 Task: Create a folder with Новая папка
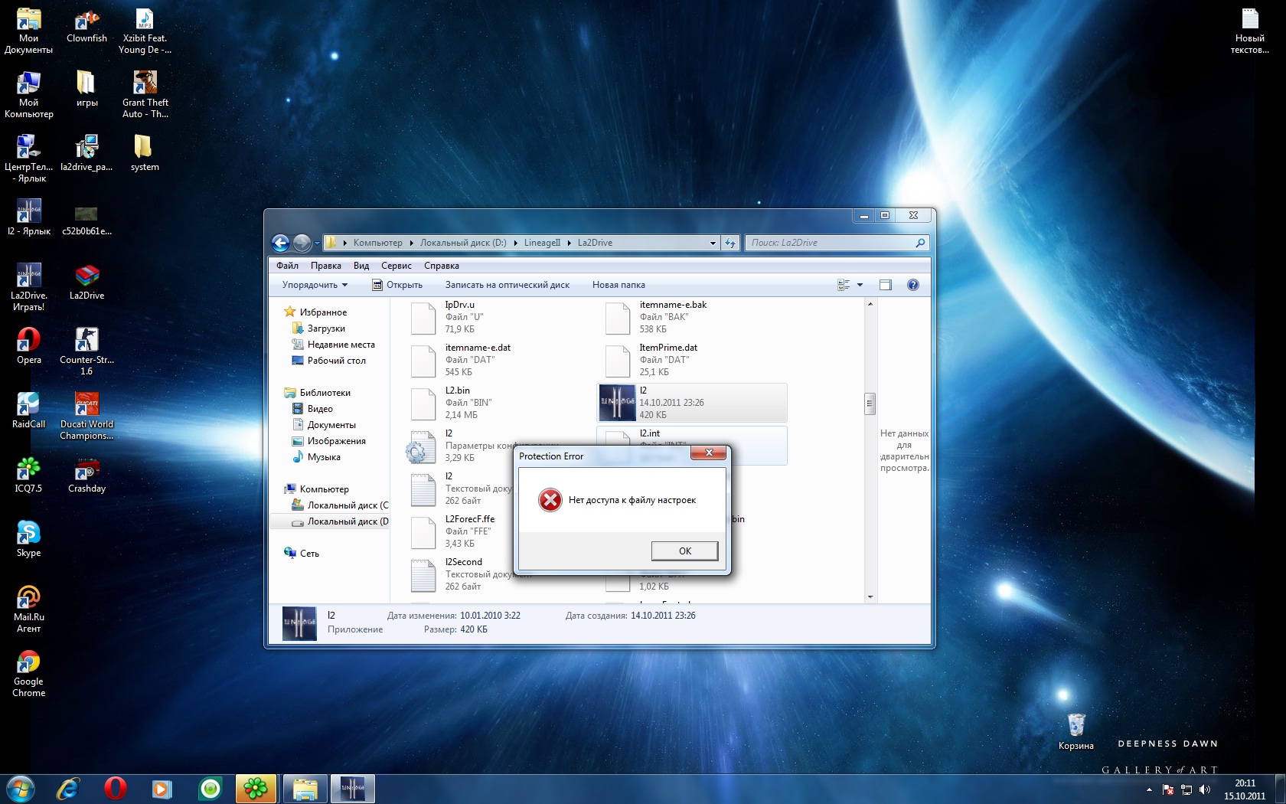(619, 285)
